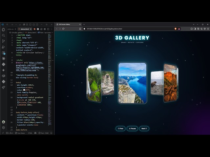Open the editor More Actions ellipsis
The width and height of the screenshot is (210, 157).
(x=52, y=29)
